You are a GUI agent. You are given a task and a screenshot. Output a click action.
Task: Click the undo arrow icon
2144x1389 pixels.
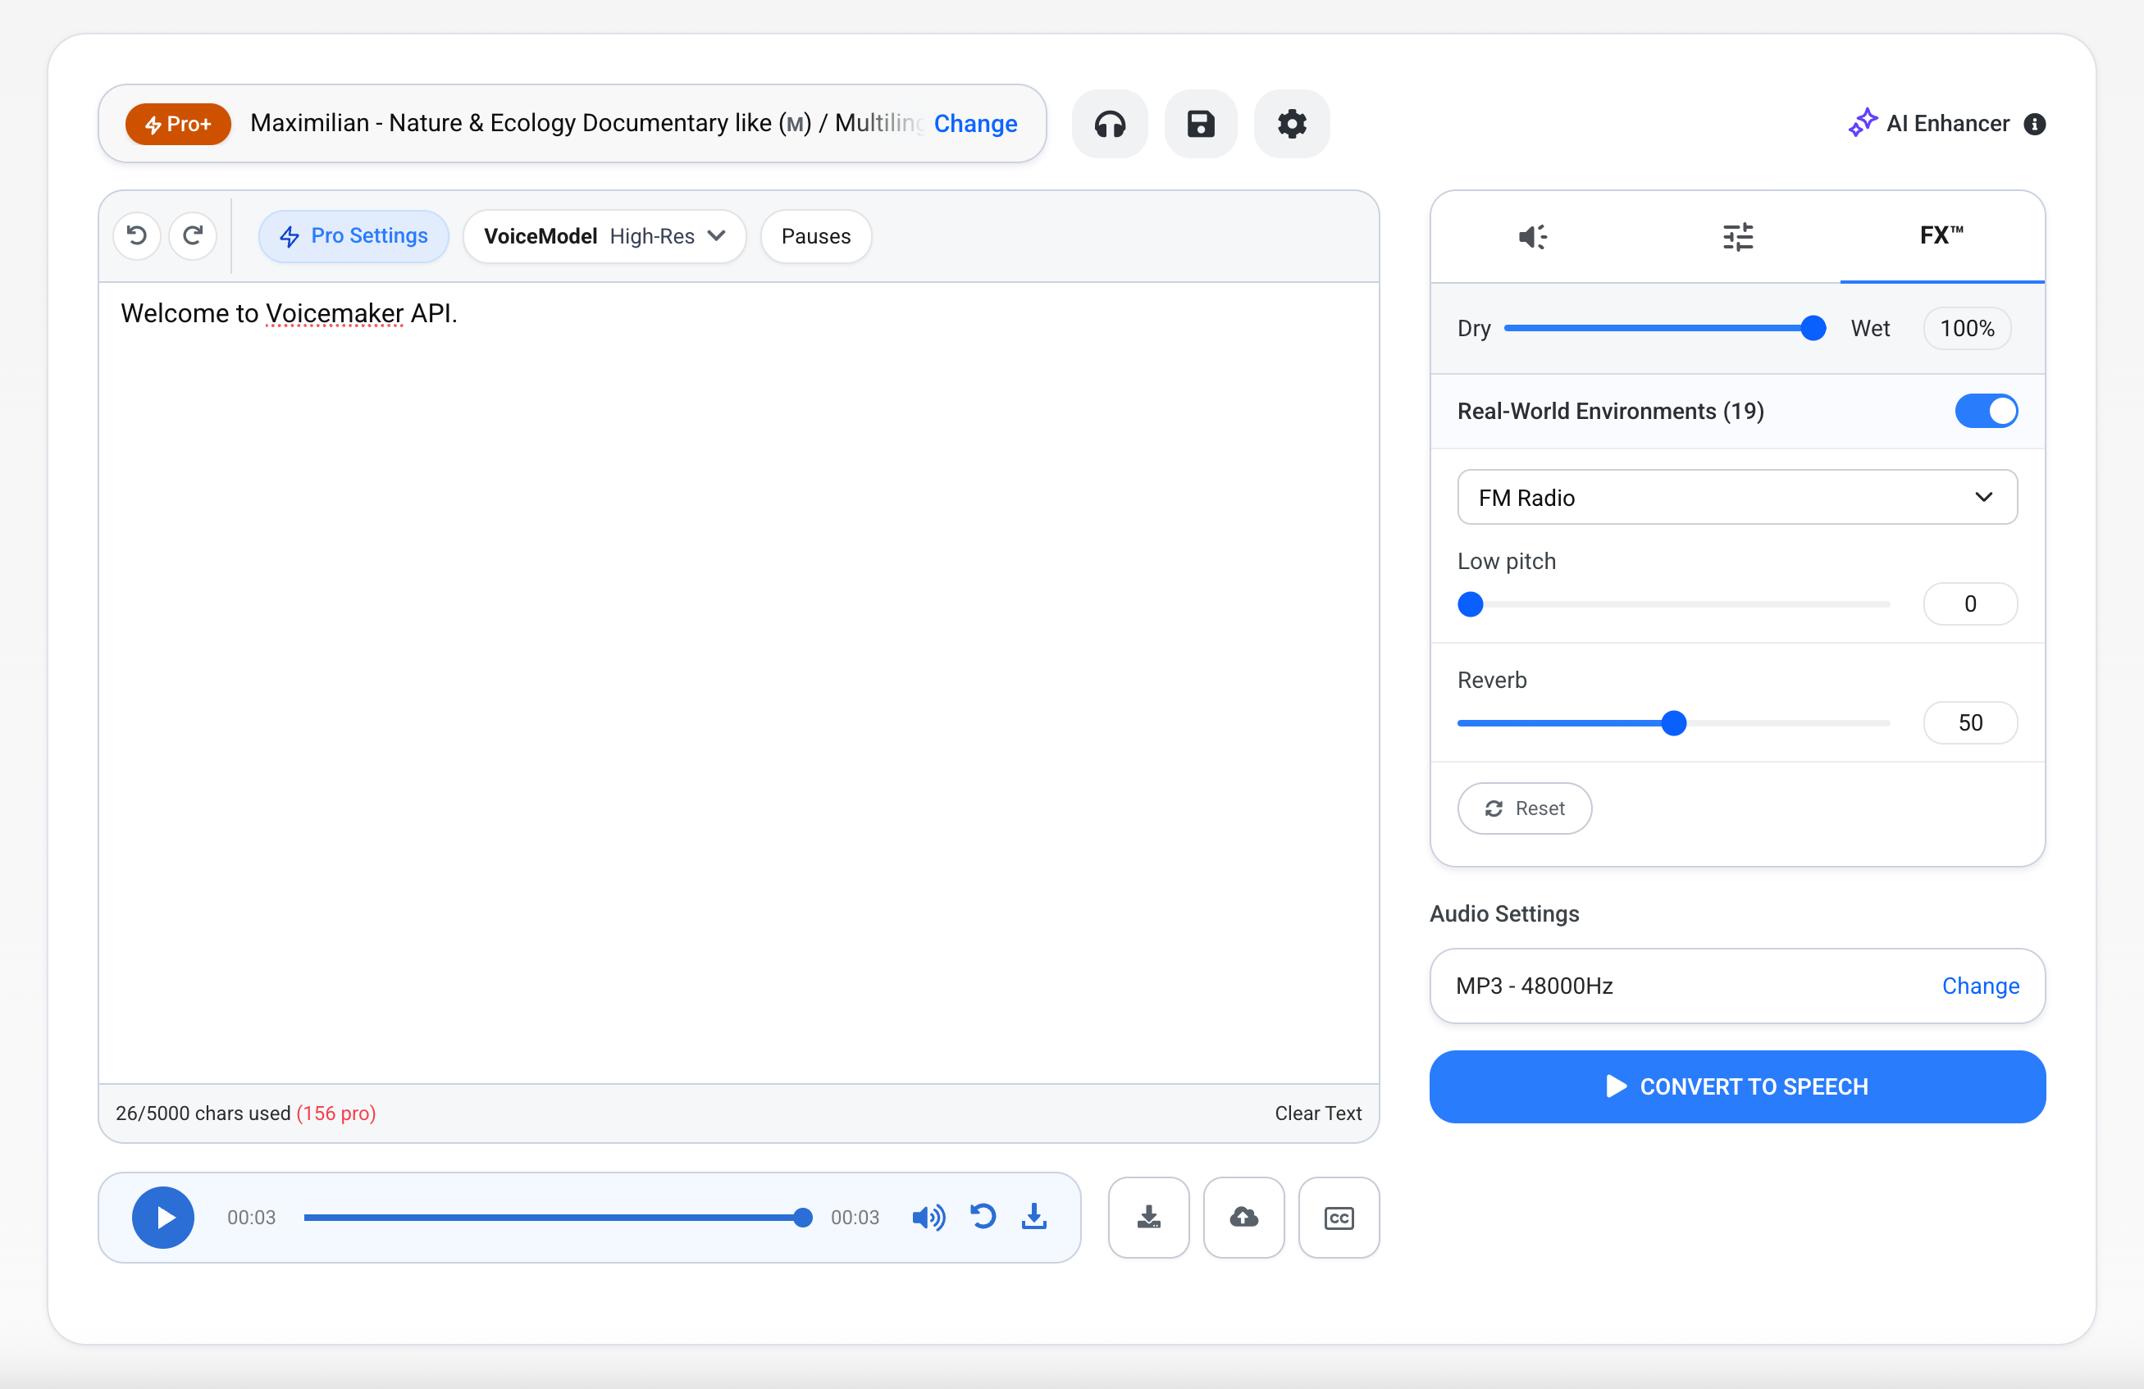[137, 236]
